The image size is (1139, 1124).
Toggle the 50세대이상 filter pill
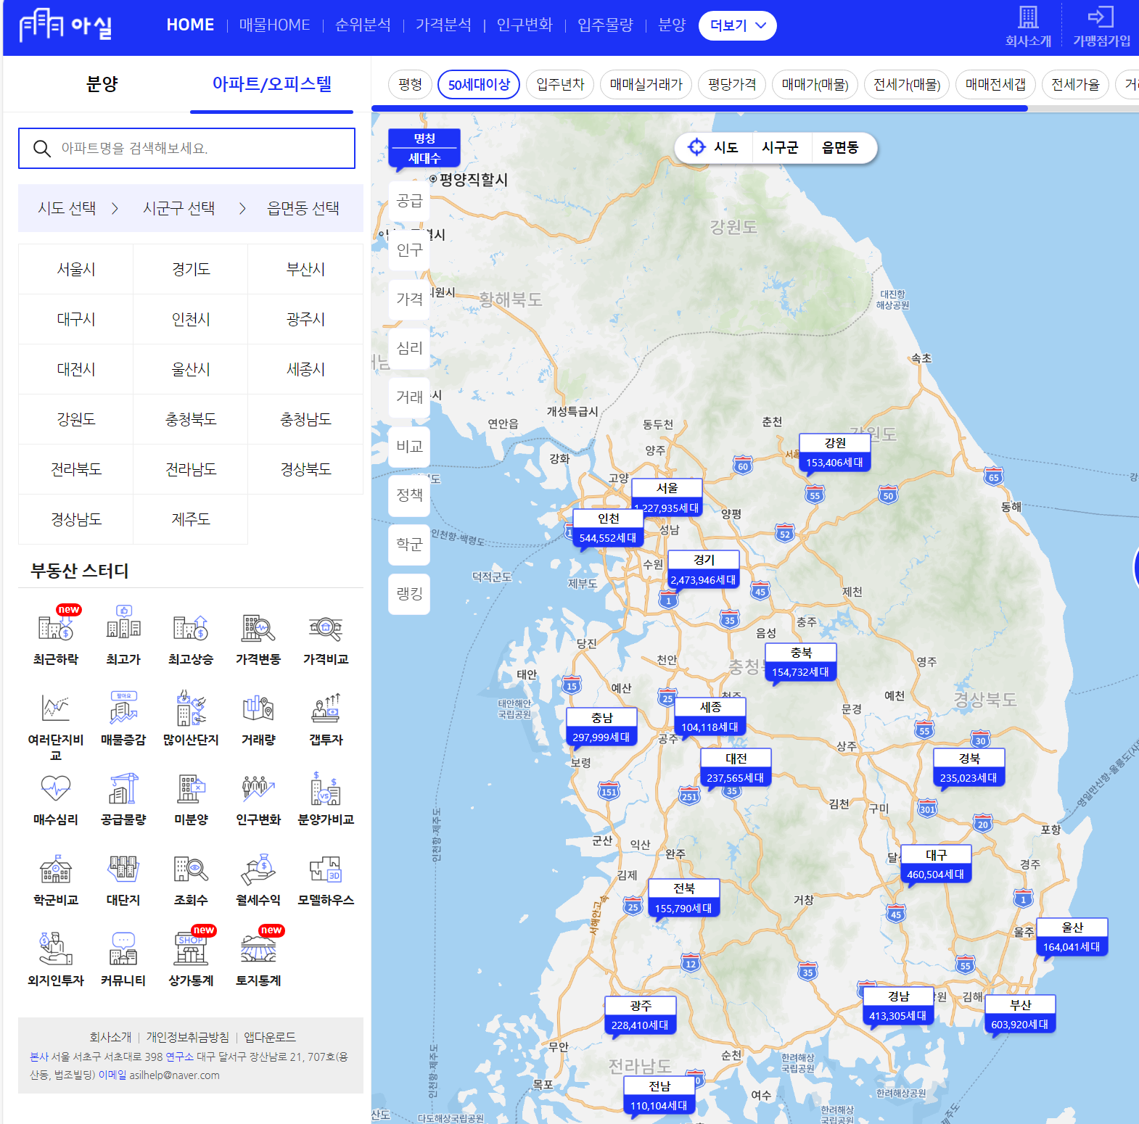tap(479, 84)
